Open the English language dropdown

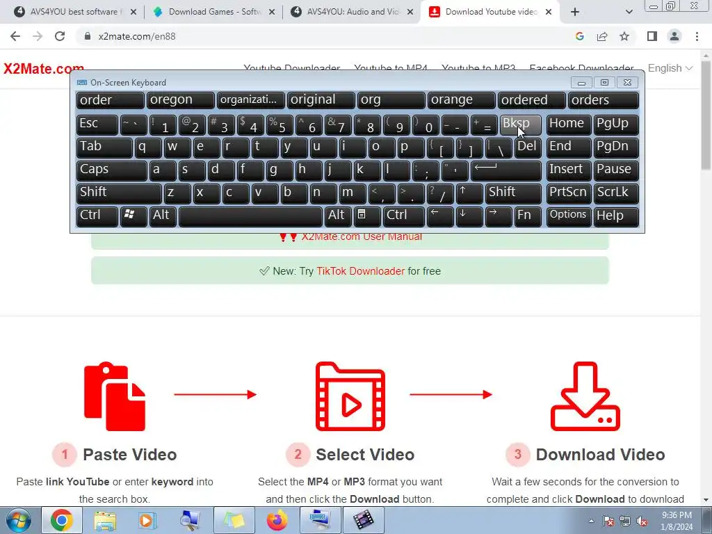(x=670, y=68)
